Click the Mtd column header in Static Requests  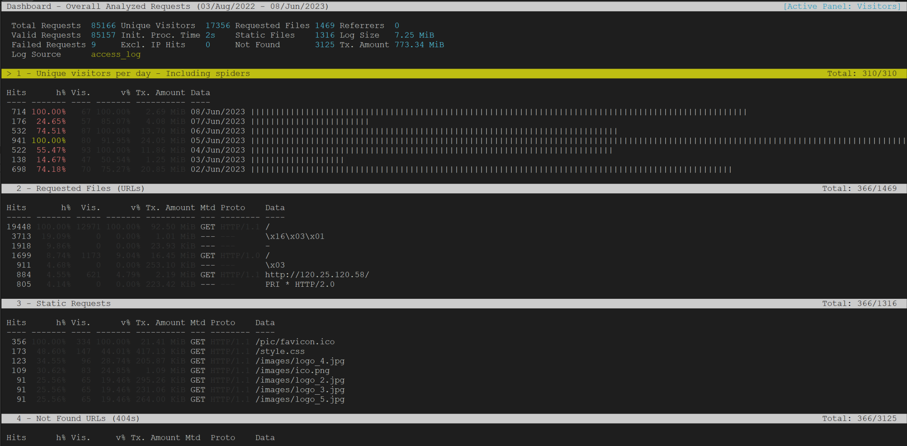click(x=198, y=323)
